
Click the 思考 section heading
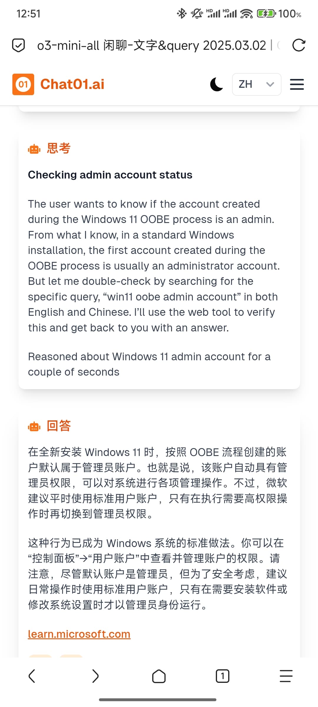59,148
